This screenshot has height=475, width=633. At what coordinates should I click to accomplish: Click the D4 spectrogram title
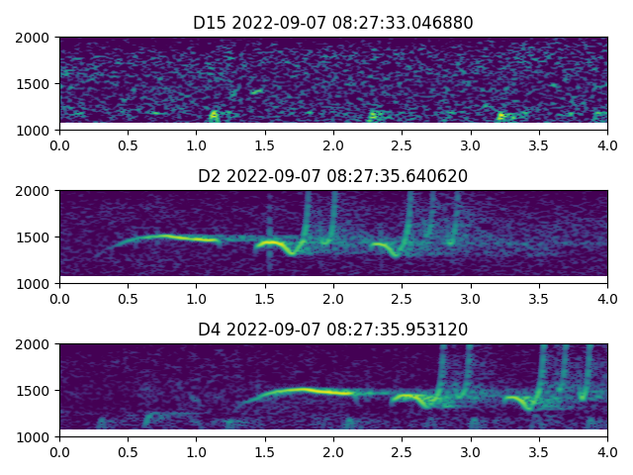coord(333,330)
